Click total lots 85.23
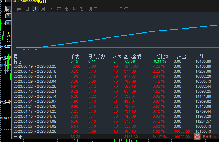Screen dimensions: 219x142 75,137
